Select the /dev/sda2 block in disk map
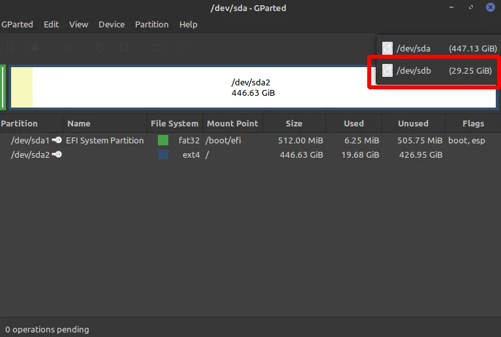This screenshot has height=337, width=501. coord(253,87)
